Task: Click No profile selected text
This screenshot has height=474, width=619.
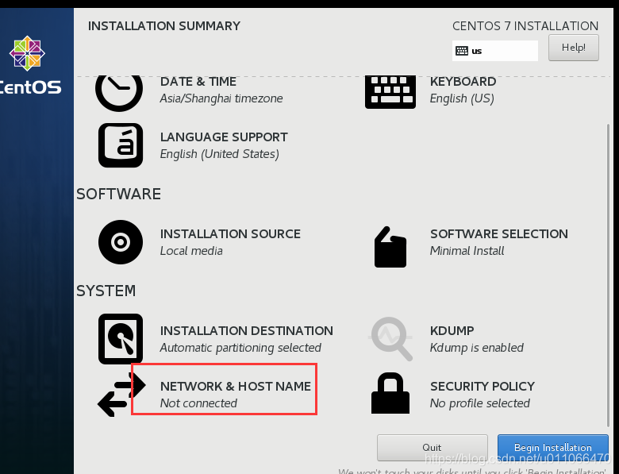Action: [479, 403]
